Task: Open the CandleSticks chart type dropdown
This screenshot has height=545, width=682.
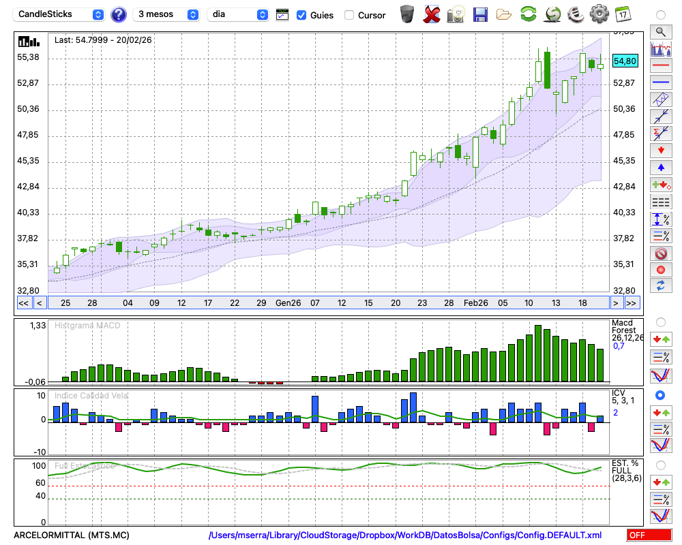Action: (x=60, y=14)
